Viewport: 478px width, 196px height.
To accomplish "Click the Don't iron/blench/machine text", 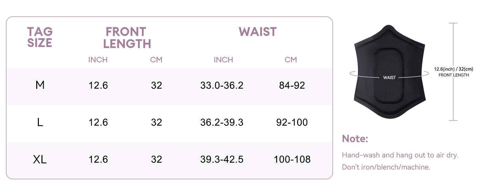I will click(386, 167).
